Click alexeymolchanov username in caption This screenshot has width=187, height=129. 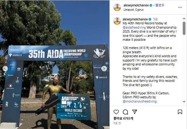135,19
